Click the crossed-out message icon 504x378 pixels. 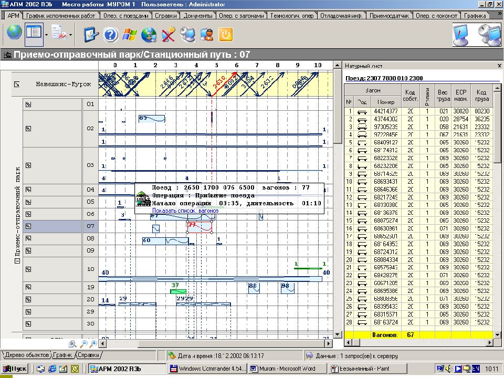(169, 35)
